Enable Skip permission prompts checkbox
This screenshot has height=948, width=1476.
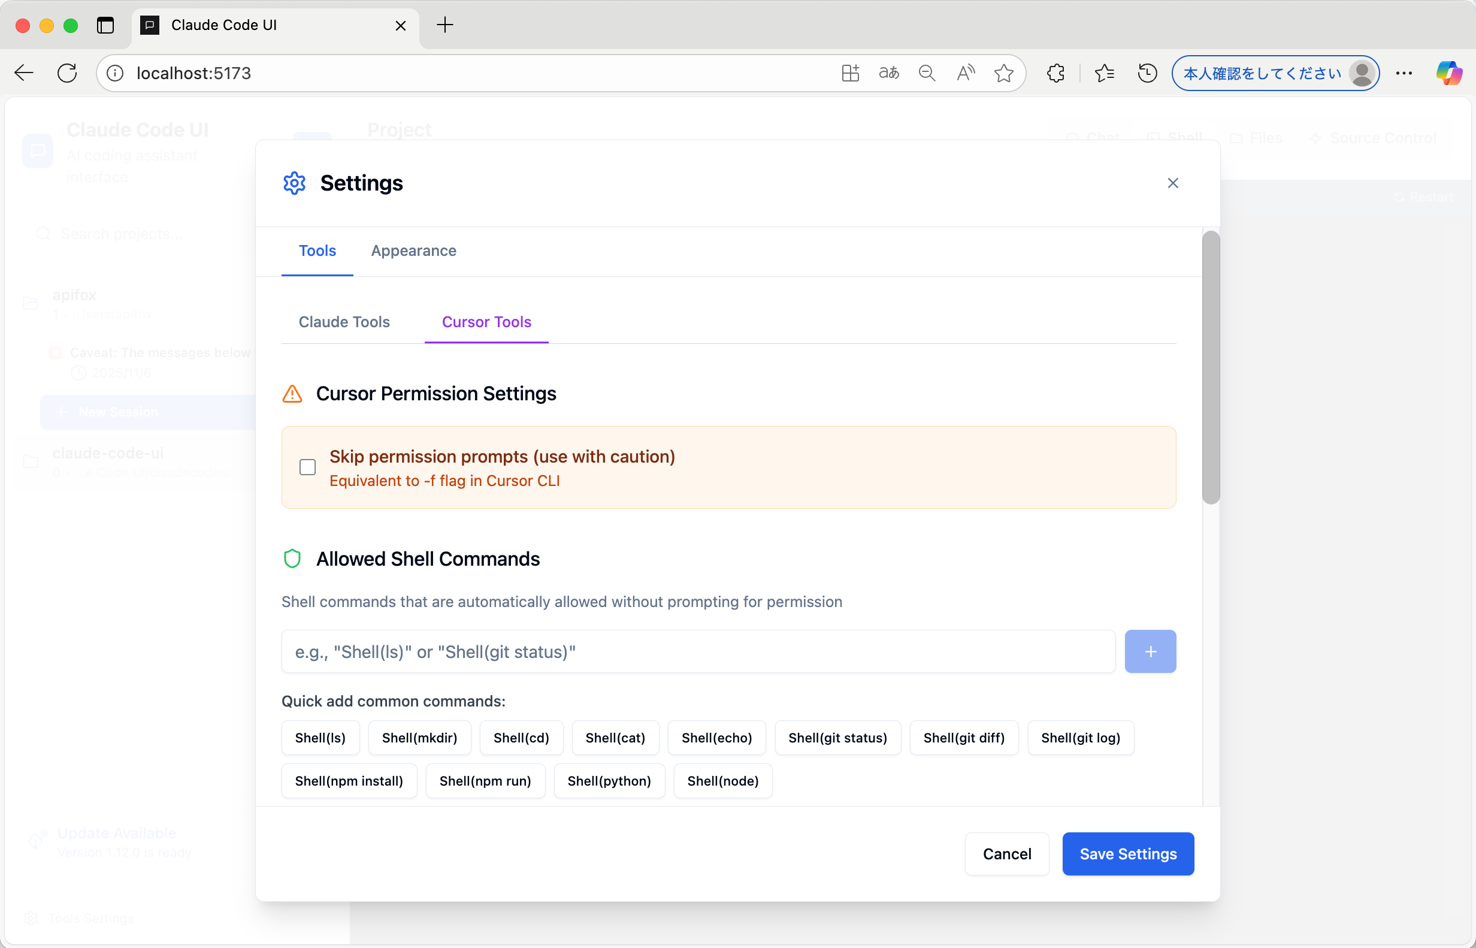(x=308, y=467)
